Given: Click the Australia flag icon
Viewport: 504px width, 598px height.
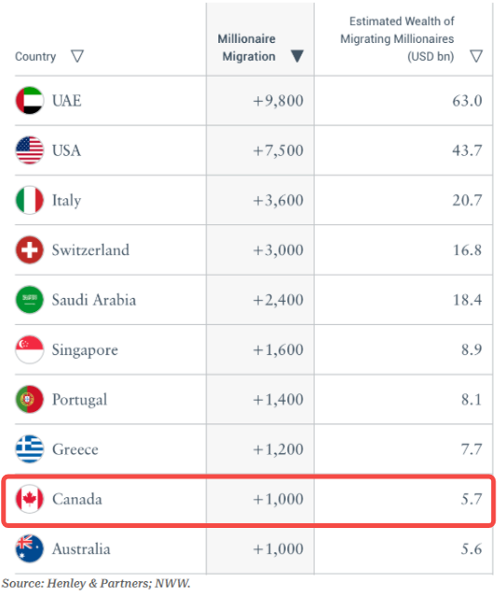Looking at the screenshot, I should coord(29,548).
